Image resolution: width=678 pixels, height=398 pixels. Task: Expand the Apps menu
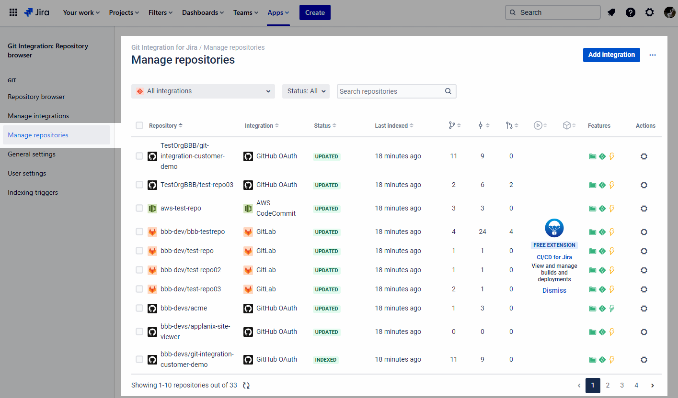pyautogui.click(x=278, y=12)
